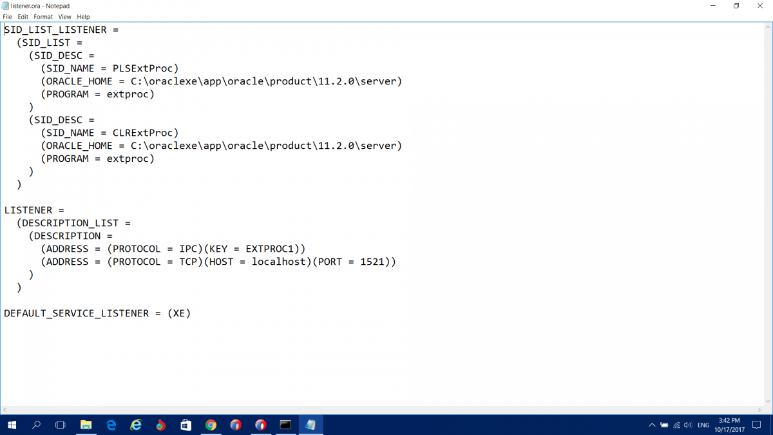Click the View menu
Screen dimensions: 773x435
point(65,17)
